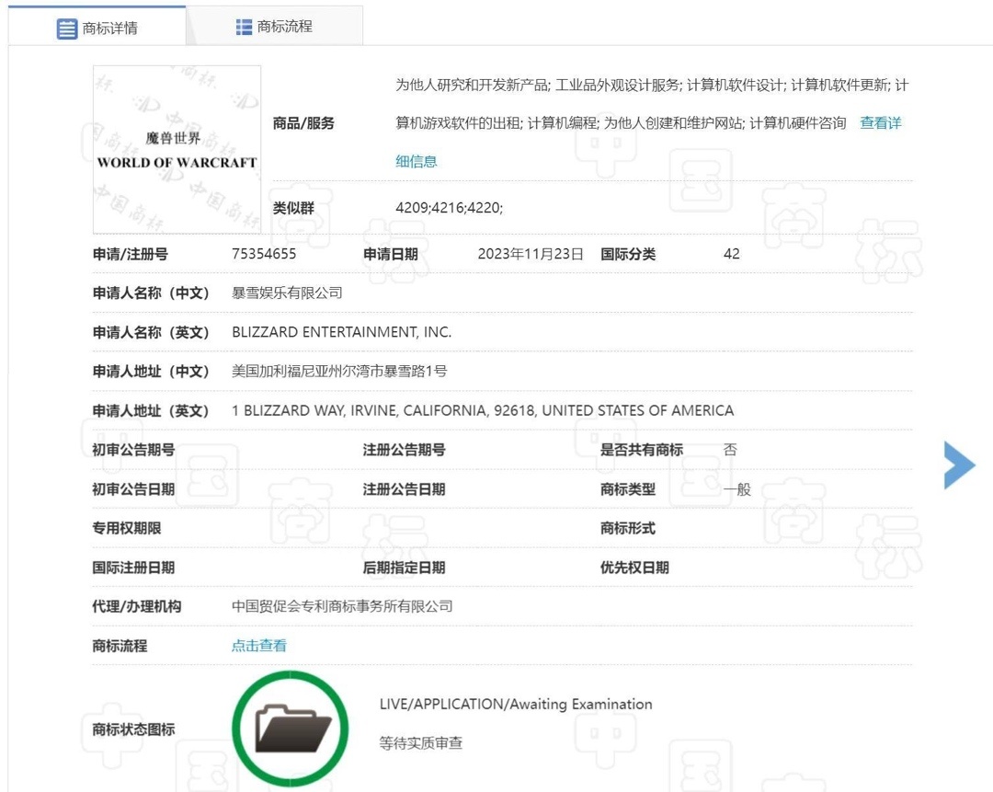
Task: Click the 申请/注册号 field label
Action: [x=131, y=254]
